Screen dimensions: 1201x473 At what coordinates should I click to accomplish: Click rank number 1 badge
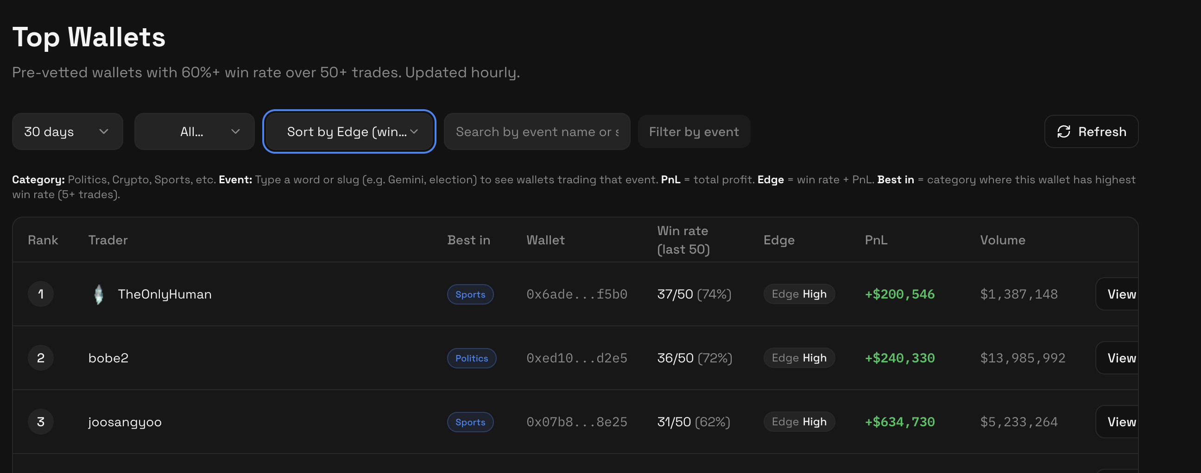(x=41, y=294)
